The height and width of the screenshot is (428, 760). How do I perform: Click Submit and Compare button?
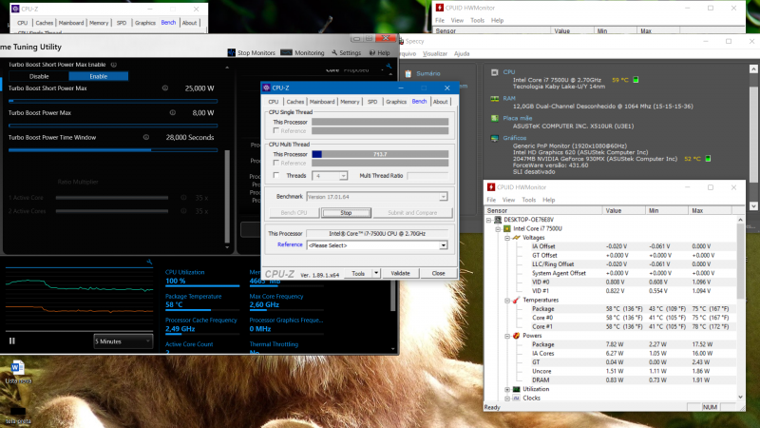point(412,212)
